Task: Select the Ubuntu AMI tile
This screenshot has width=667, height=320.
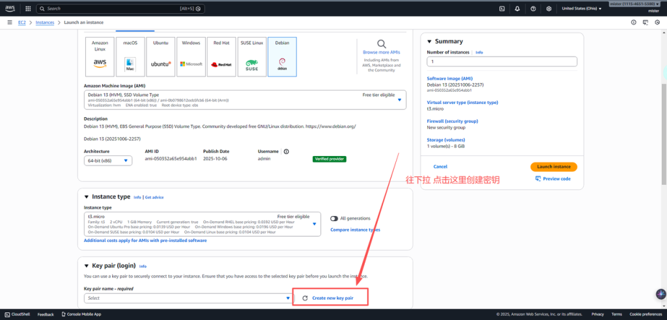Action: (x=161, y=57)
